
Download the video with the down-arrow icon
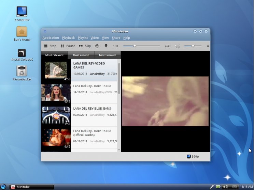tap(106, 46)
